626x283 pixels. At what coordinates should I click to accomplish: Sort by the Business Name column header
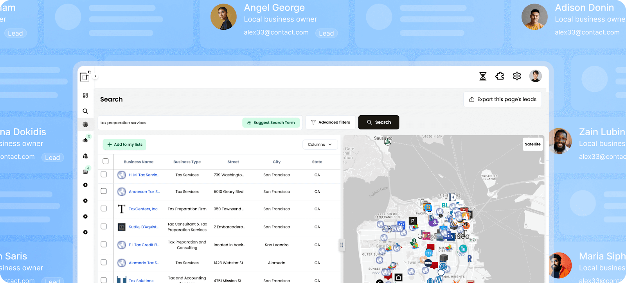pyautogui.click(x=139, y=162)
